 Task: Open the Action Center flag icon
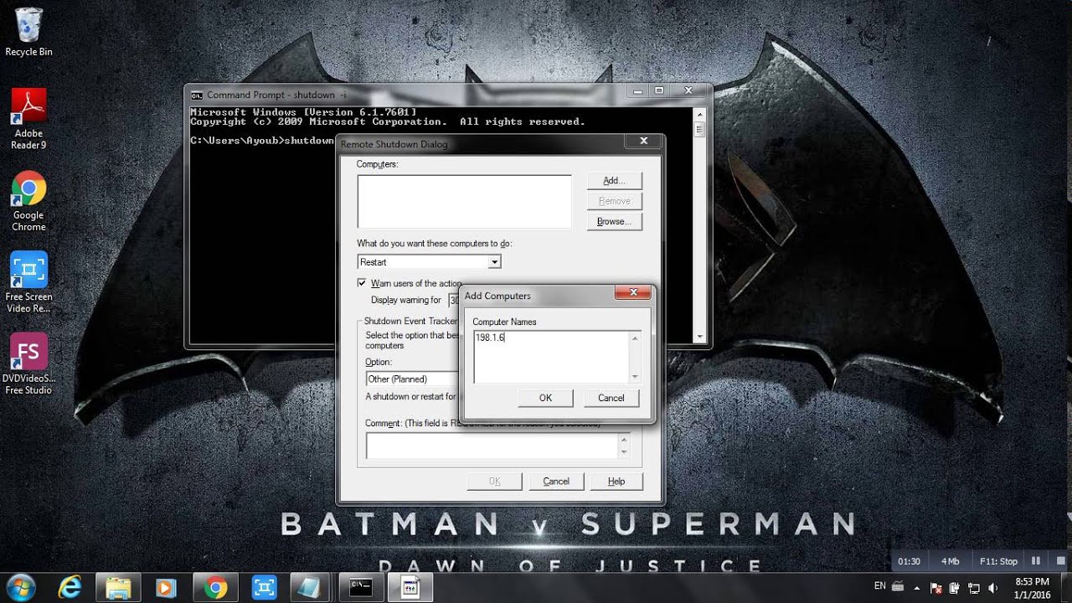click(936, 588)
